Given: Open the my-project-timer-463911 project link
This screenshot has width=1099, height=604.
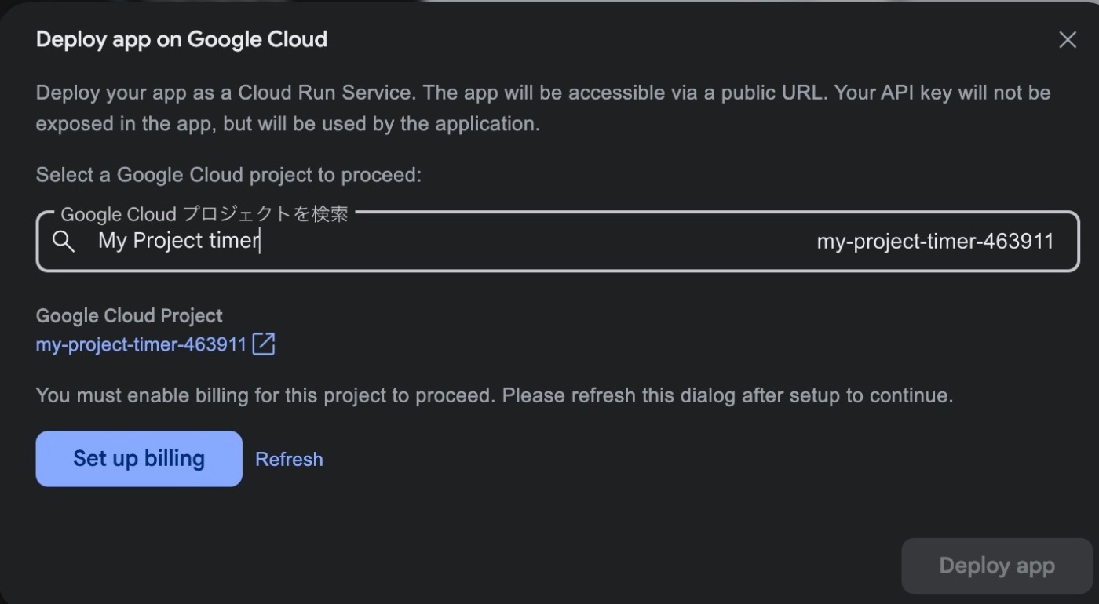Looking at the screenshot, I should click(141, 344).
